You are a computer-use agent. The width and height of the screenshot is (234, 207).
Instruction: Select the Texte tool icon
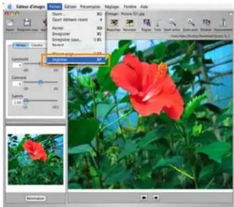tap(158, 23)
